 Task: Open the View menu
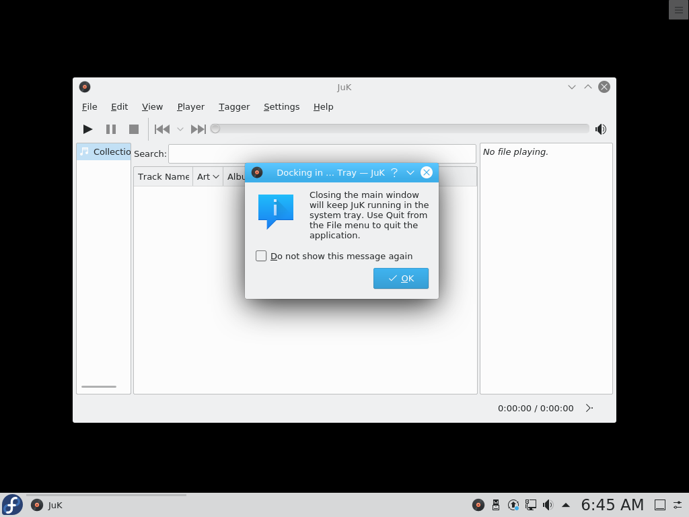[153, 107]
